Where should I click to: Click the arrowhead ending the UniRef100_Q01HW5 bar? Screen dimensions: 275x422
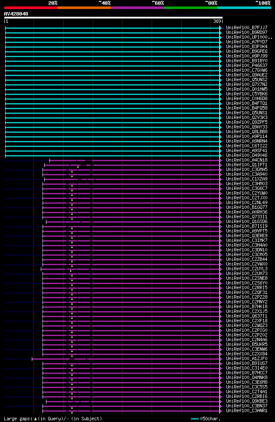(x=221, y=89)
